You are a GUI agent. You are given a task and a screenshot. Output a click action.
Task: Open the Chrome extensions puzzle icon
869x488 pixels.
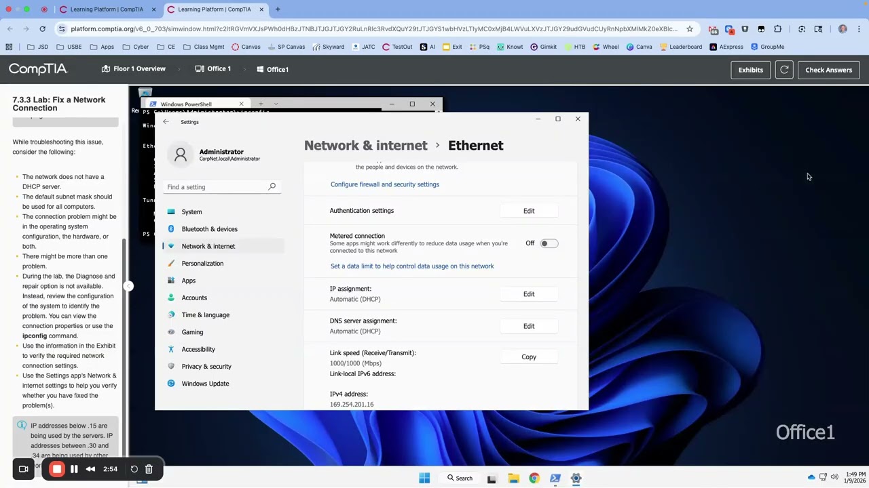777,29
